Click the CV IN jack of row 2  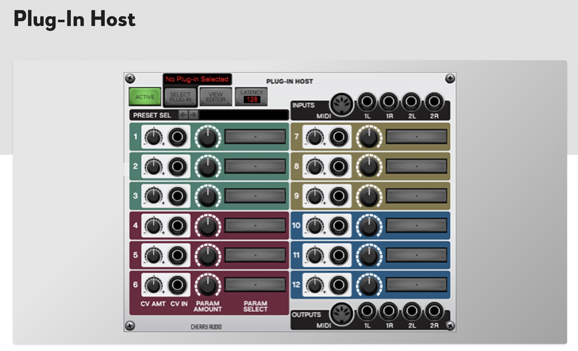[177, 166]
